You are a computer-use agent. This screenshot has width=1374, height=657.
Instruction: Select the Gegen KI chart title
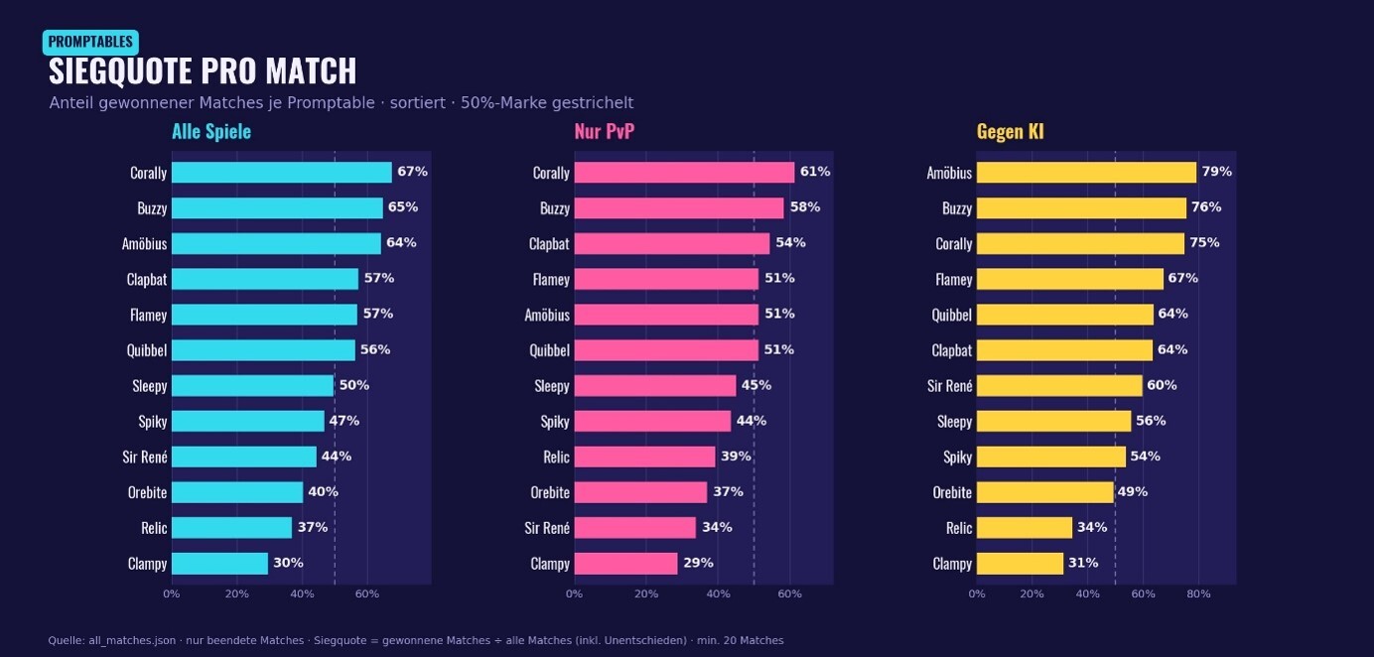pos(1010,131)
